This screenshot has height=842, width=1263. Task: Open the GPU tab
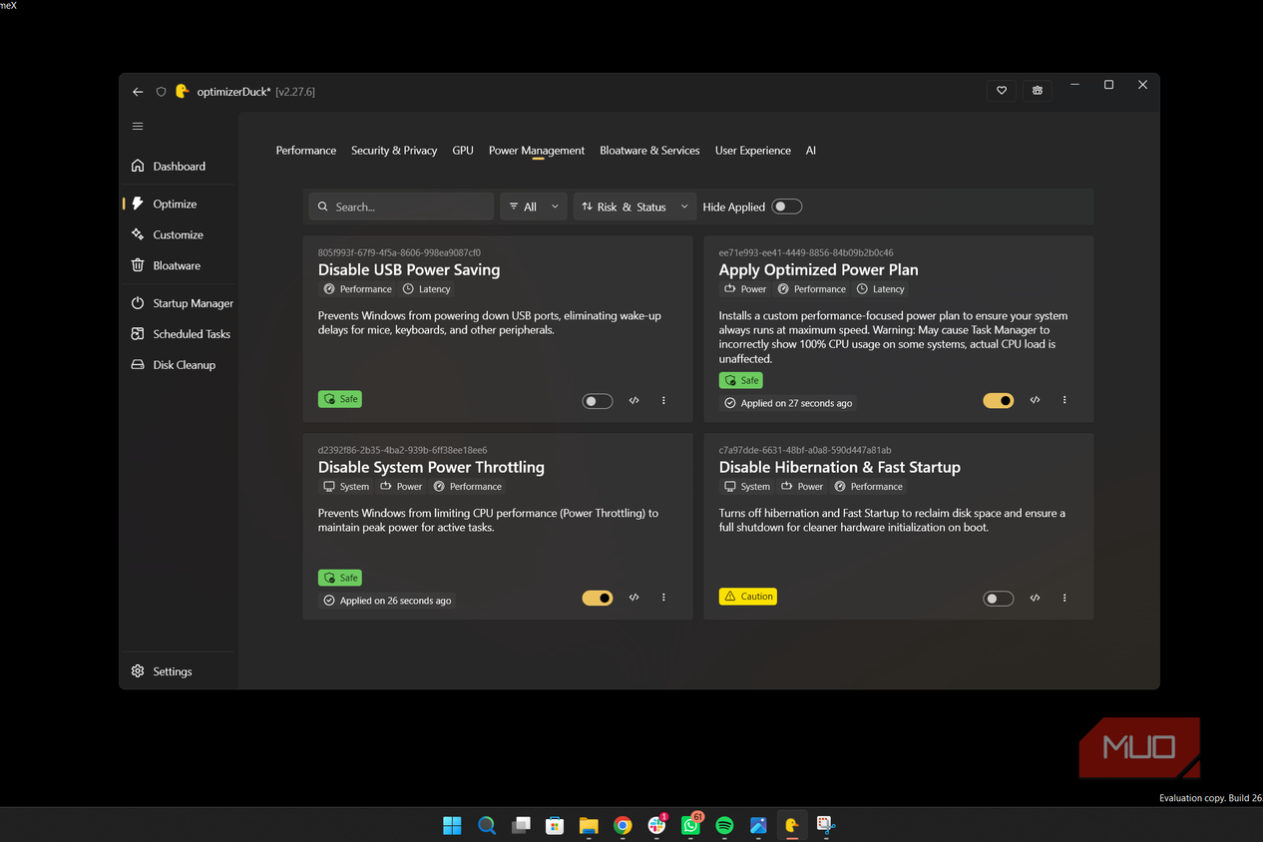pos(463,151)
